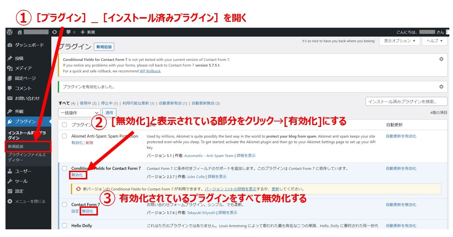Click 削除 under Akismet Anti-Spam
Screen dimensions: 453x237
pyautogui.click(x=90, y=143)
